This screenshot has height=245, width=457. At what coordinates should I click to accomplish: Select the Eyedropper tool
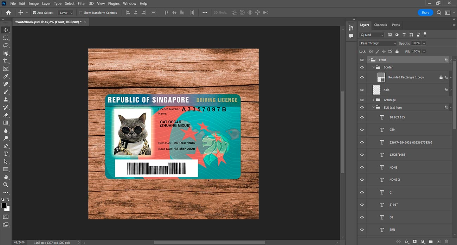(x=6, y=76)
